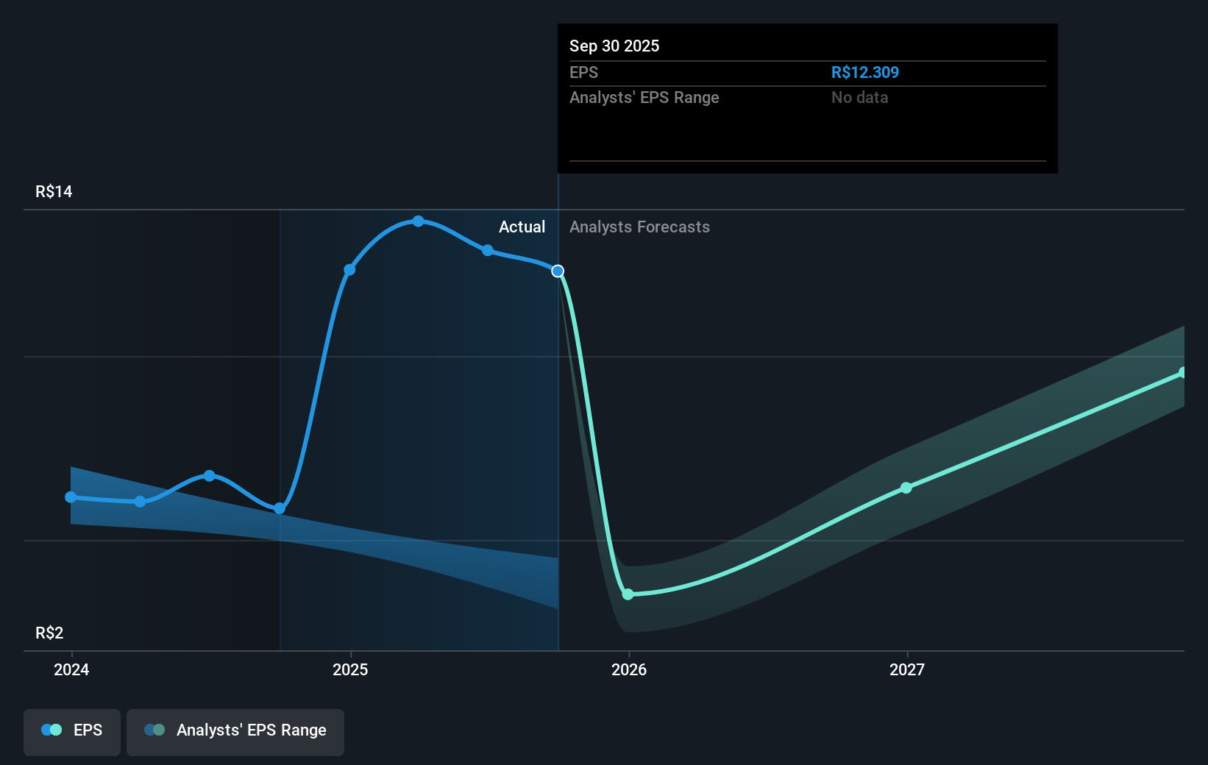Toggle the EPS series visibility in legend
1208x765 pixels.
pyautogui.click(x=71, y=731)
